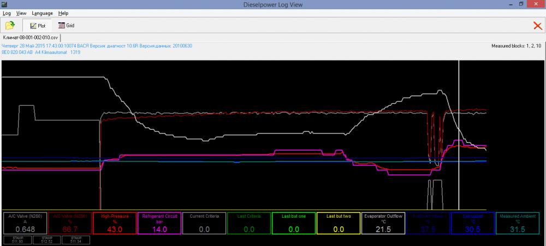This screenshot has height=246, width=546.
Task: Open the Help menu
Action: pos(63,13)
